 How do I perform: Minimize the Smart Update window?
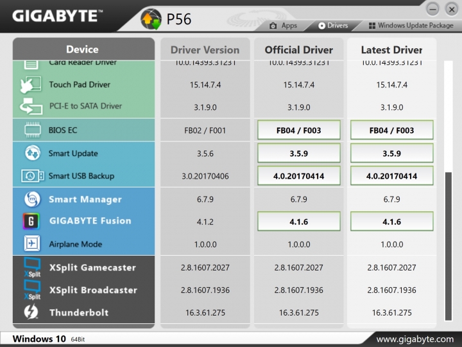(x=432, y=9)
